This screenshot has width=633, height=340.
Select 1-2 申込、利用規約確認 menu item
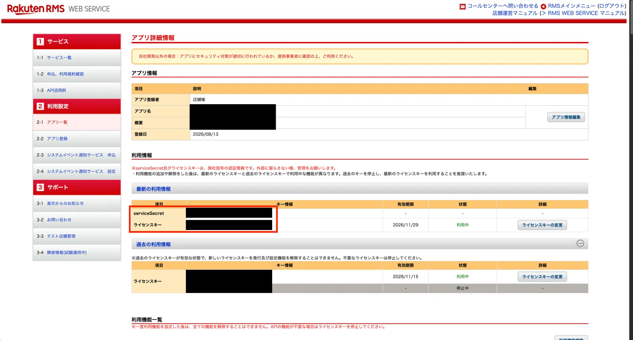(77, 74)
